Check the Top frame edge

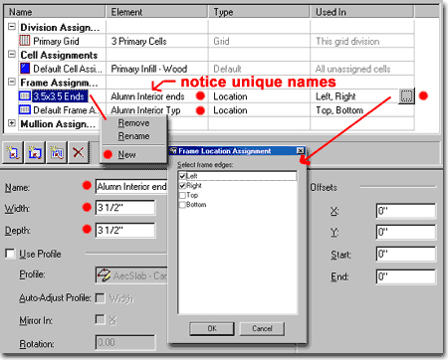click(x=182, y=195)
